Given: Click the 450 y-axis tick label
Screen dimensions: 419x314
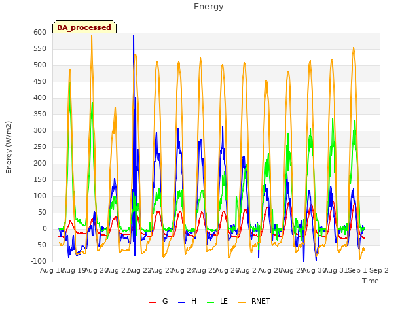Looking at the screenshot, I should (x=40, y=81).
